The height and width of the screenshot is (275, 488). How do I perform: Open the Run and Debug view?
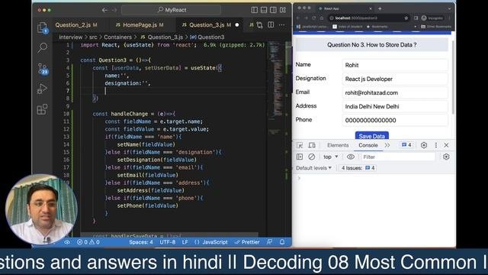[x=43, y=89]
